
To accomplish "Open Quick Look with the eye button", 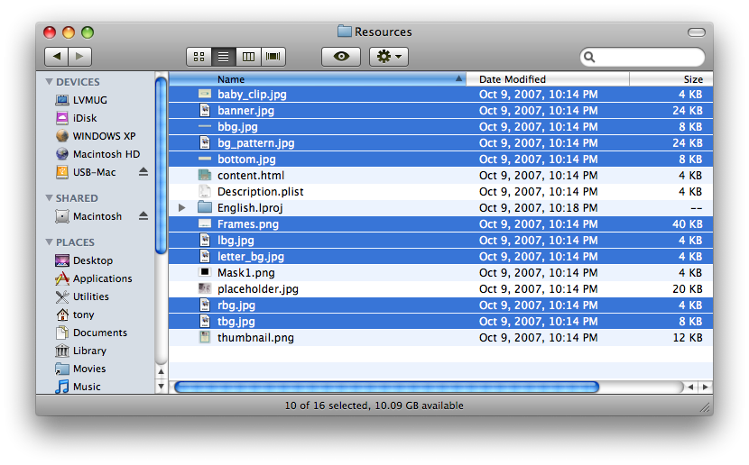I will (341, 57).
